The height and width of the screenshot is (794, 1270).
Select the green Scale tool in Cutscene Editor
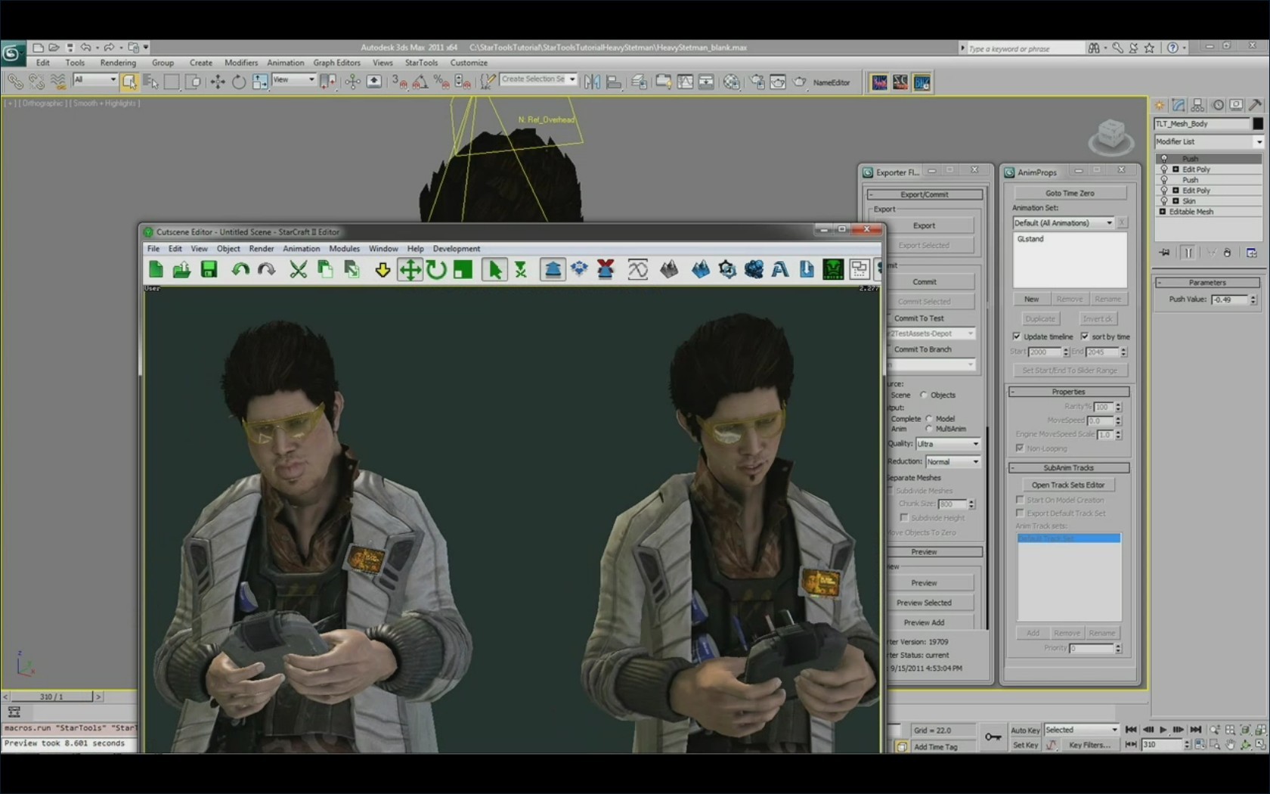coord(463,269)
